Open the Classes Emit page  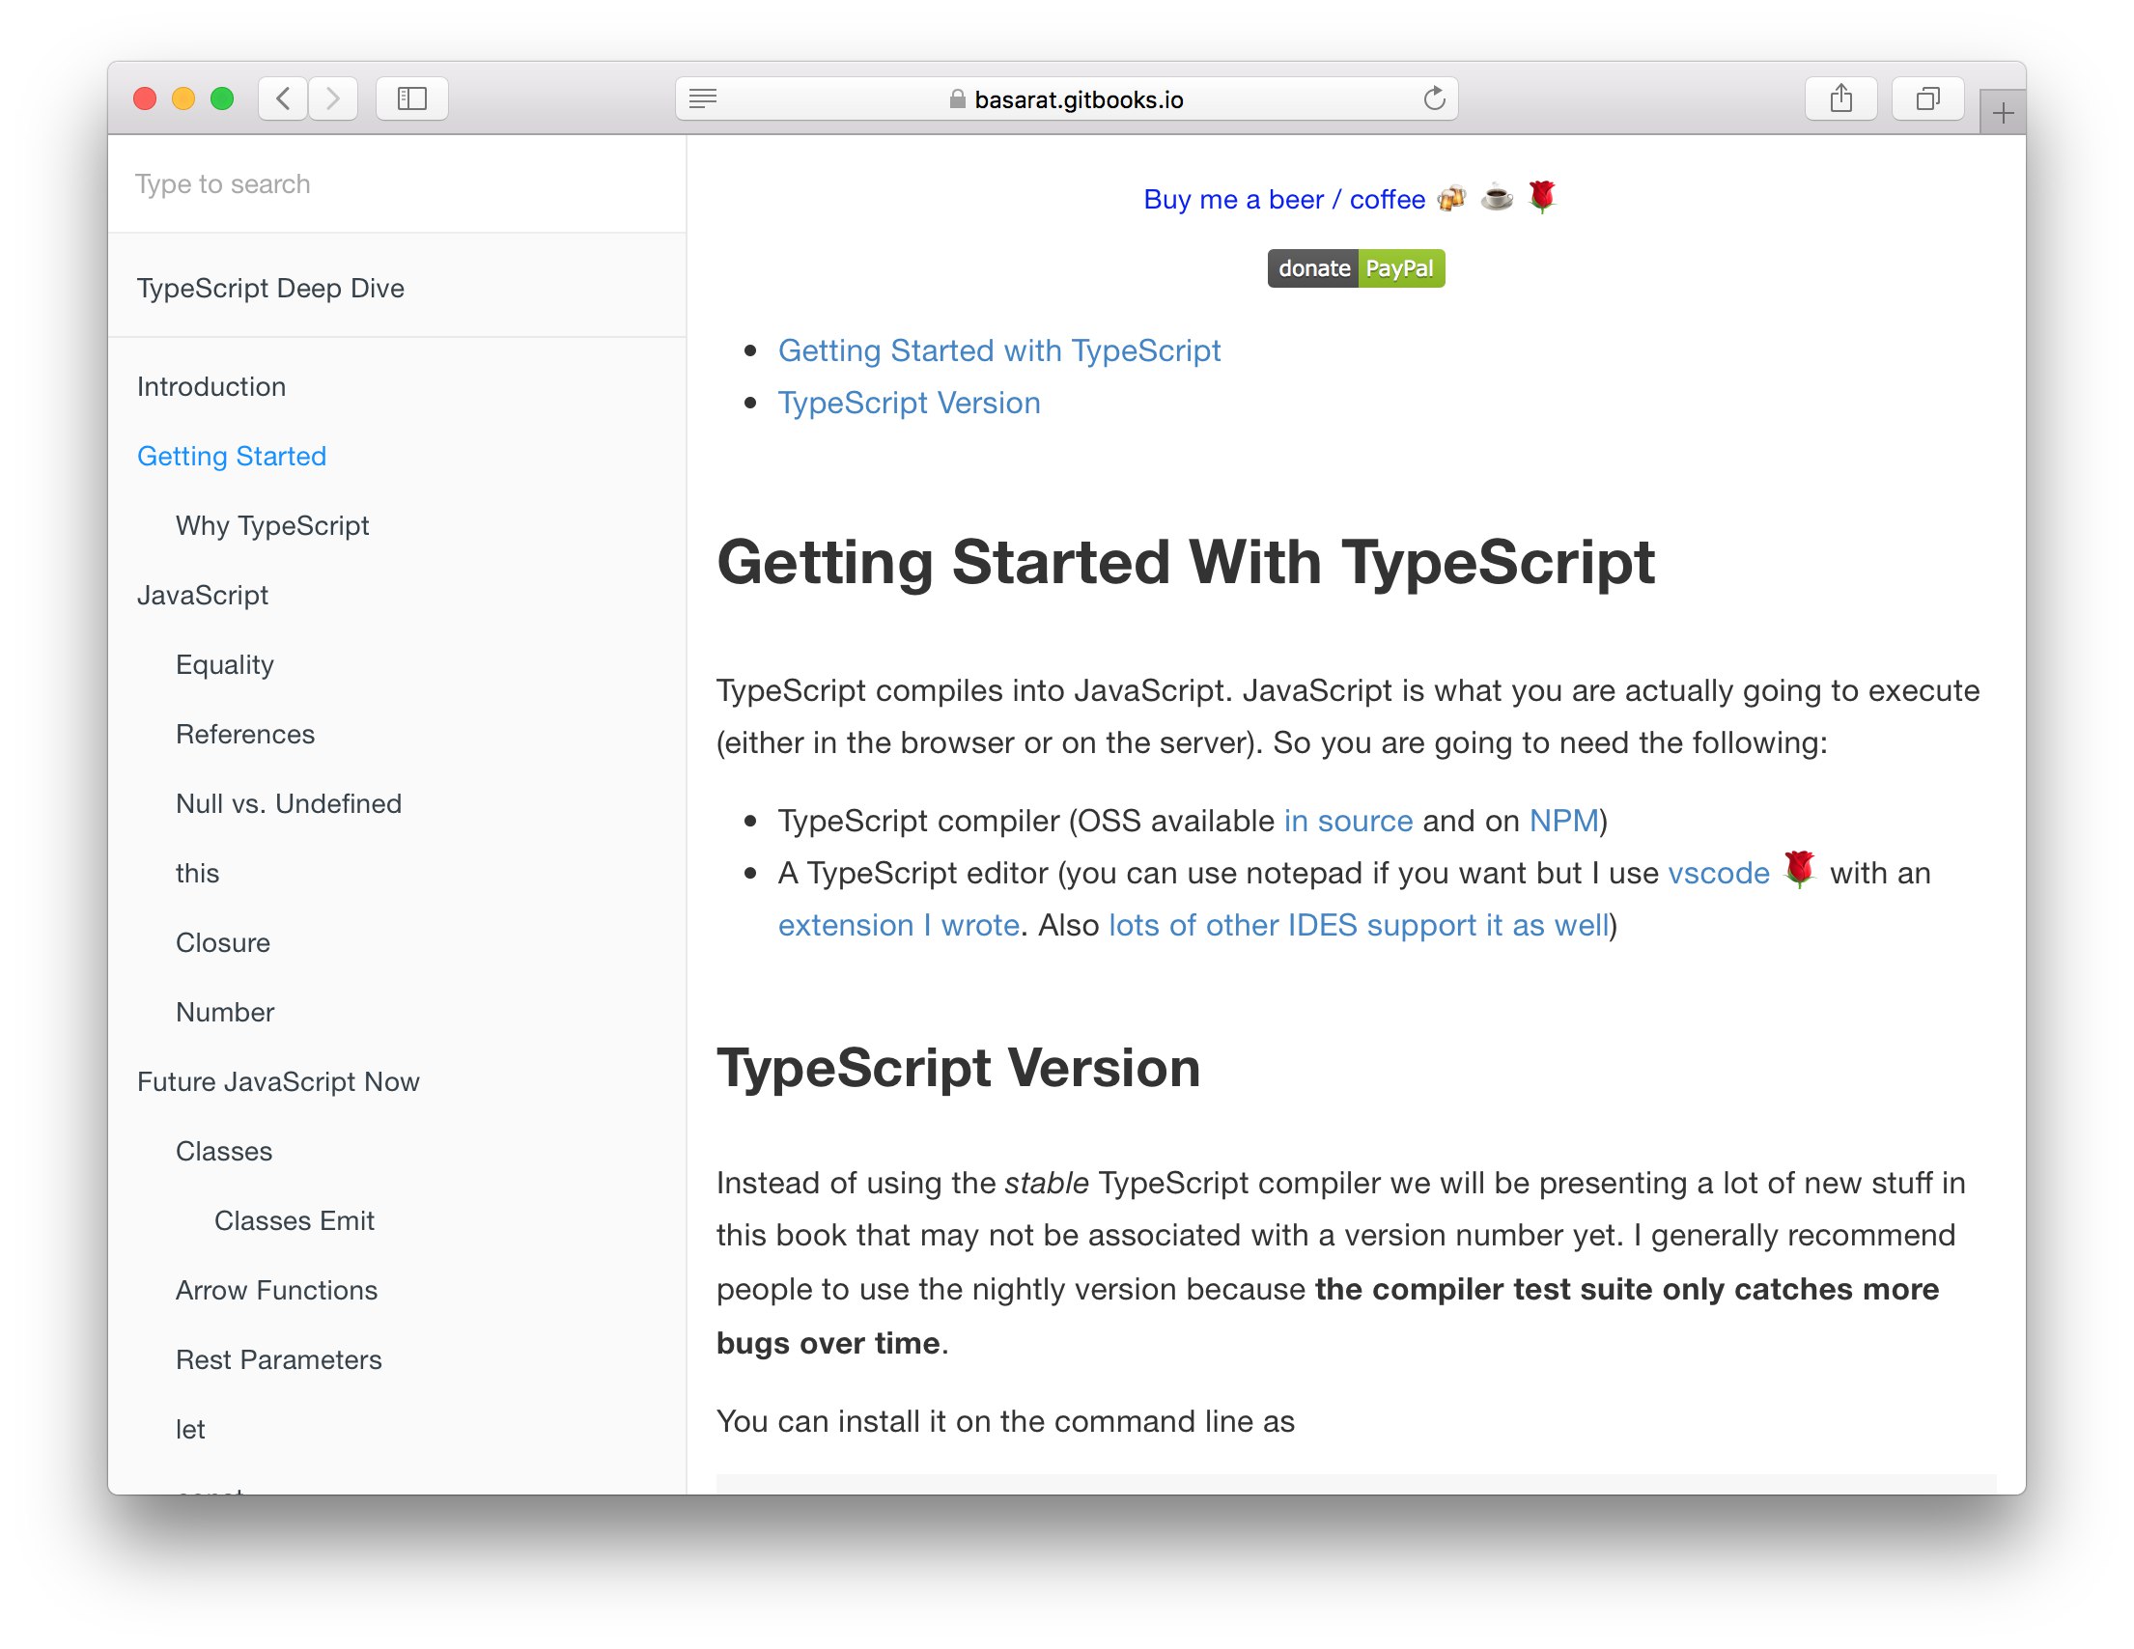coord(295,1221)
